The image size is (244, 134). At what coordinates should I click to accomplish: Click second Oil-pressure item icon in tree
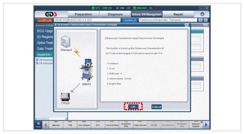pos(37,63)
